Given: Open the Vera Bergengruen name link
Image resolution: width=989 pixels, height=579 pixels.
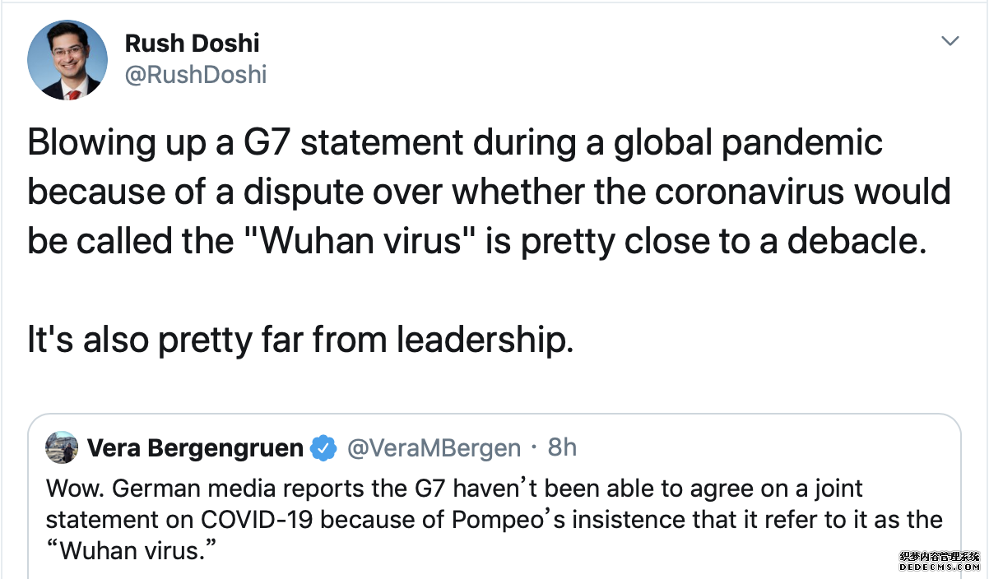Looking at the screenshot, I should click(x=195, y=448).
